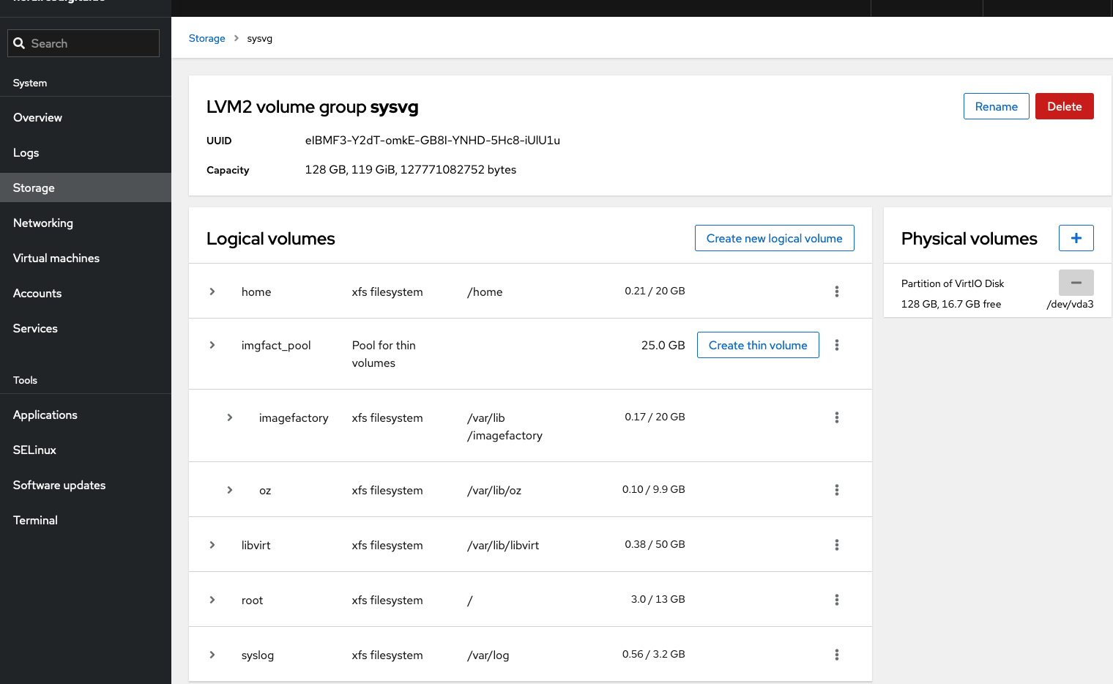Open kebab menu for home volume
Image resolution: width=1113 pixels, height=684 pixels.
tap(836, 291)
